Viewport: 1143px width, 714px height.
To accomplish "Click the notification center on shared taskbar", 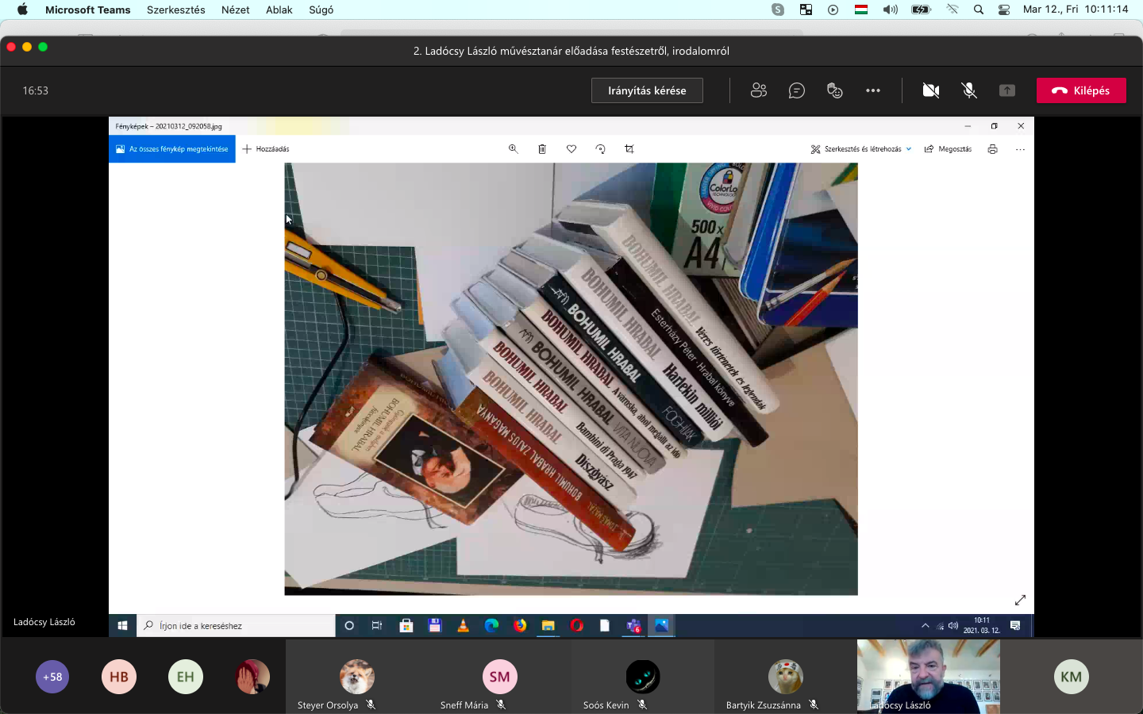I will [1015, 626].
